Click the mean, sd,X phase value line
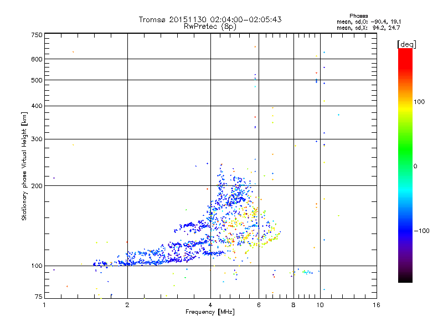 pyautogui.click(x=368, y=28)
